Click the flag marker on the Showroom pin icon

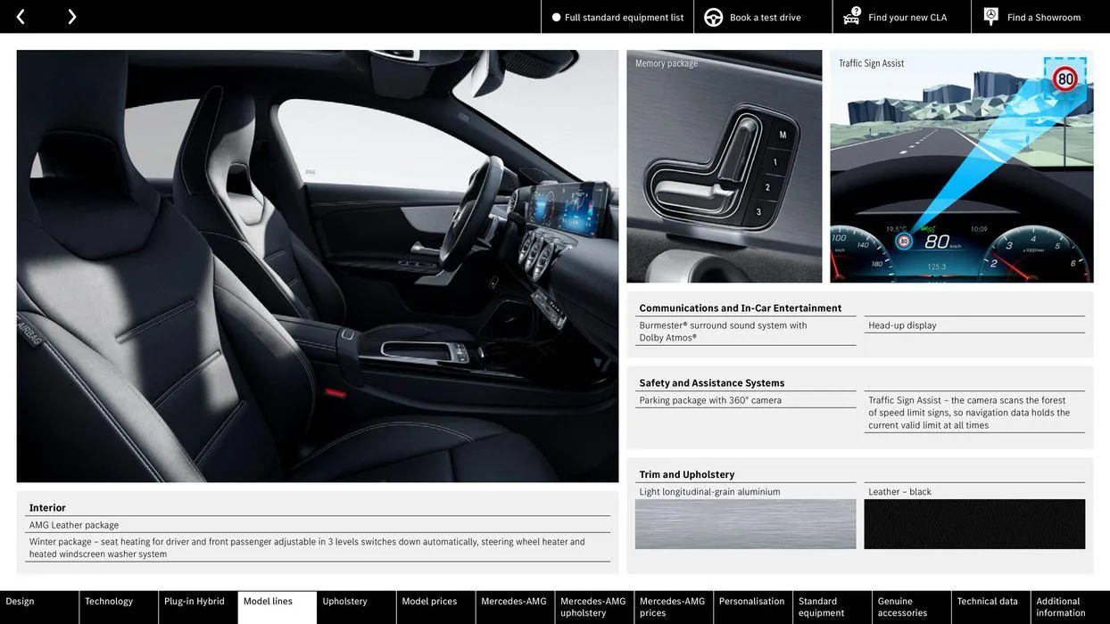[x=993, y=12]
